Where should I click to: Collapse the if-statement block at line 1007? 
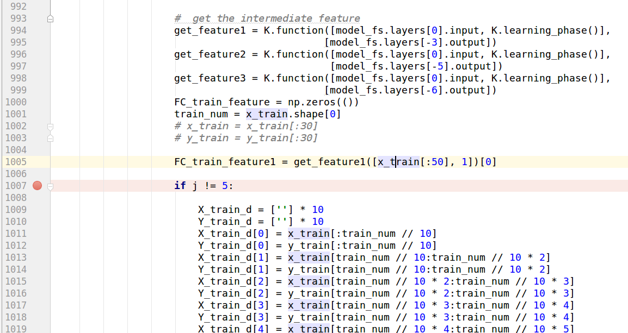coord(50,186)
